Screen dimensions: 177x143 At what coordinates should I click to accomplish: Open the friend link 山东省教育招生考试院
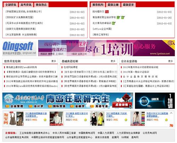17,137
